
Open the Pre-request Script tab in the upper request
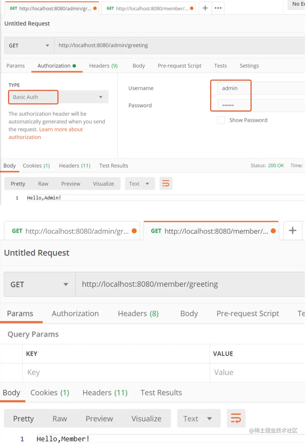(x=179, y=66)
